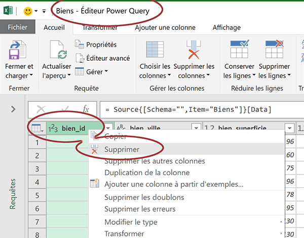Click the bien_id column data type icon
Viewport: 304px width, 238px height.
pos(53,129)
